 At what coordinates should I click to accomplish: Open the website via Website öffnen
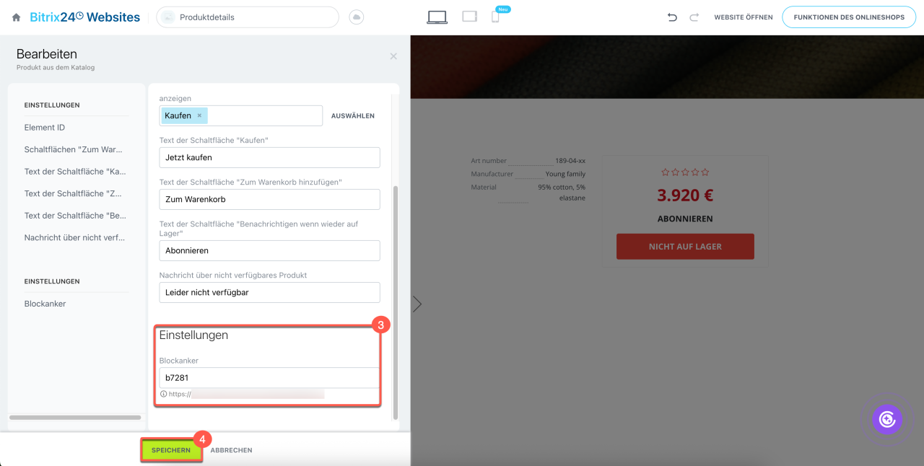(x=744, y=17)
